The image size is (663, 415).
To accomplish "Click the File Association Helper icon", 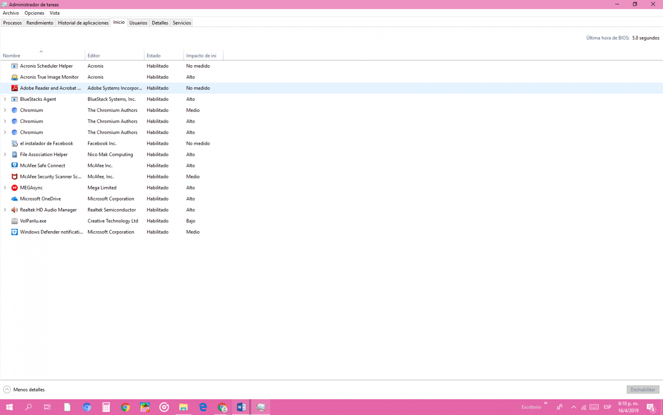I will point(14,154).
